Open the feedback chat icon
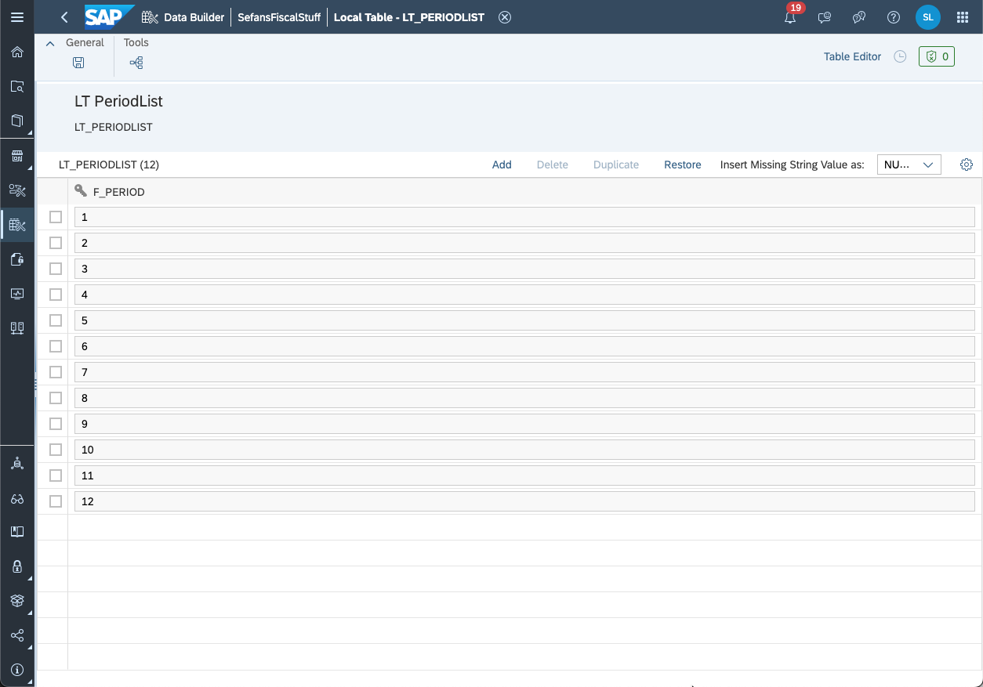This screenshot has width=983, height=687. pos(825,17)
